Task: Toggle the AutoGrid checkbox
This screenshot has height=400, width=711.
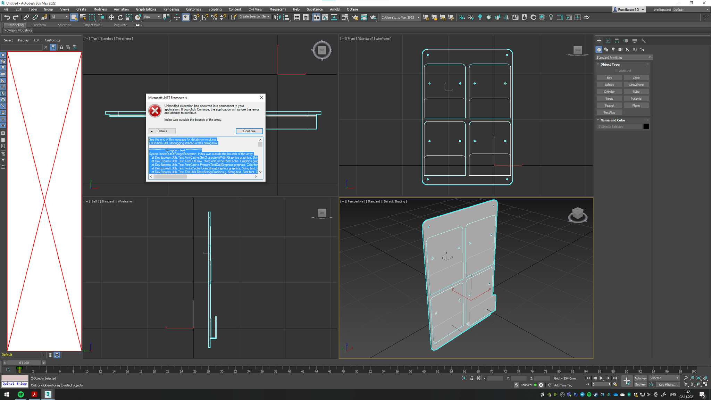Action: coord(616,71)
